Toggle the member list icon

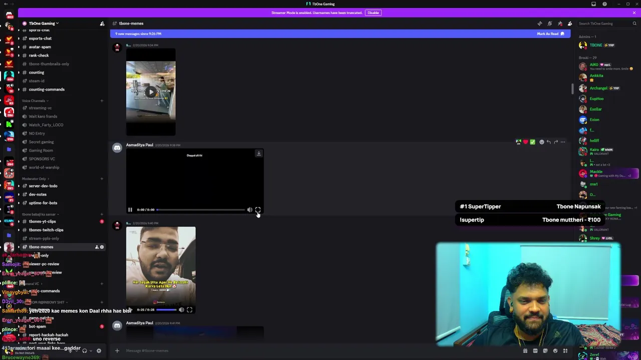tap(570, 23)
